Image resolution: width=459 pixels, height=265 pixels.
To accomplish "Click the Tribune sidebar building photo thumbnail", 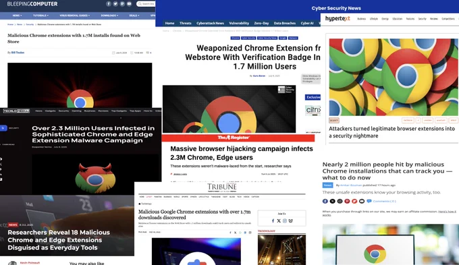I will point(281,249).
